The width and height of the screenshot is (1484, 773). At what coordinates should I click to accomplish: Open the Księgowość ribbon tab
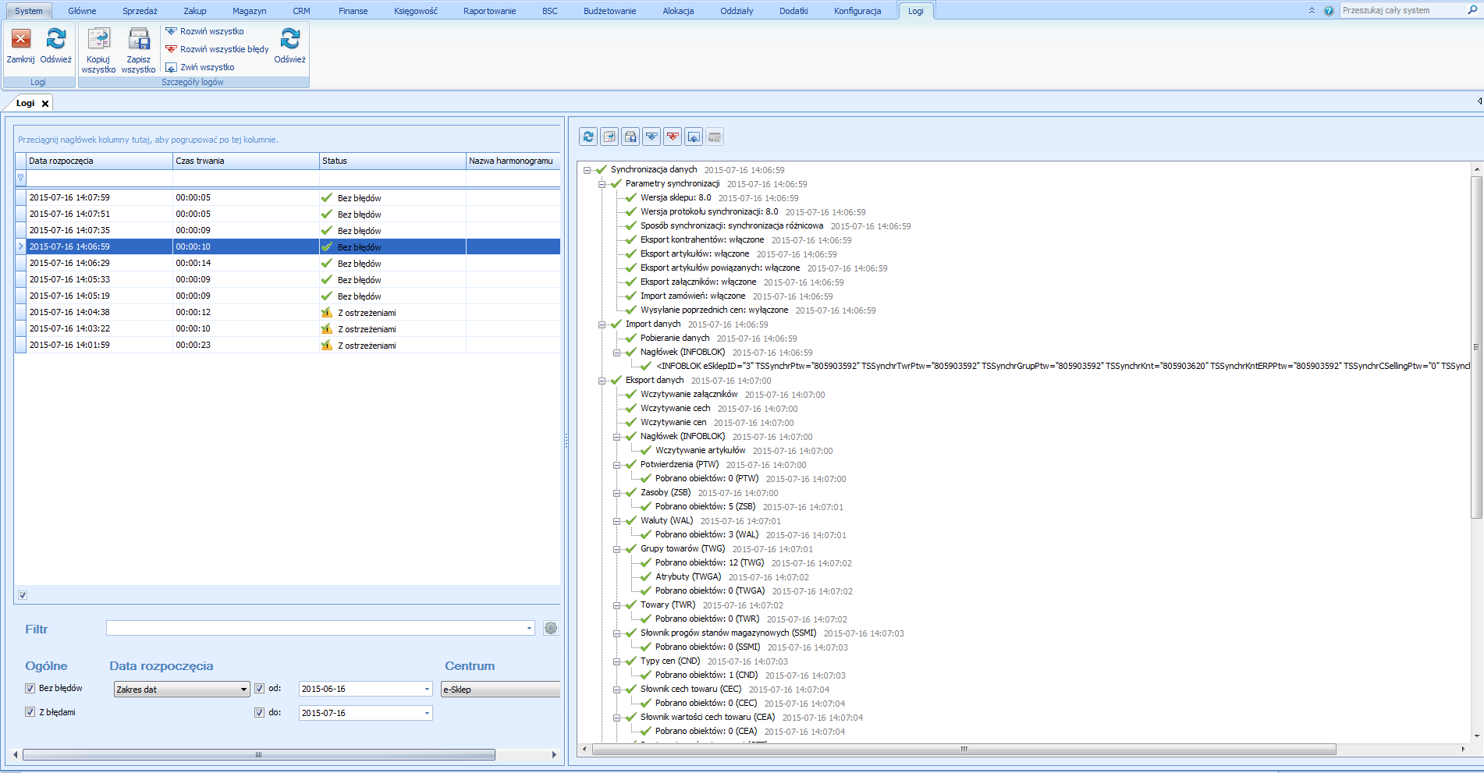click(x=416, y=11)
